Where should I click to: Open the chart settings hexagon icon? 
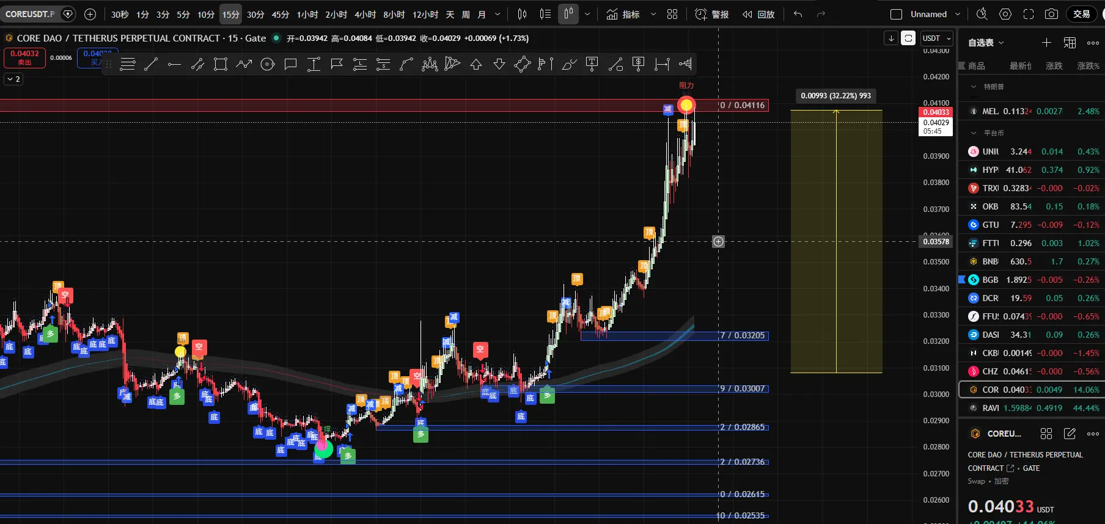click(1005, 14)
